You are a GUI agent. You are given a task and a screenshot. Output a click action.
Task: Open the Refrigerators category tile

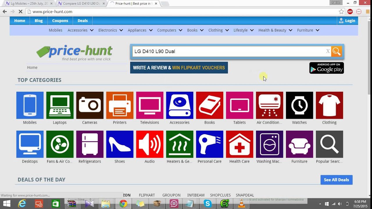pyautogui.click(x=90, y=144)
